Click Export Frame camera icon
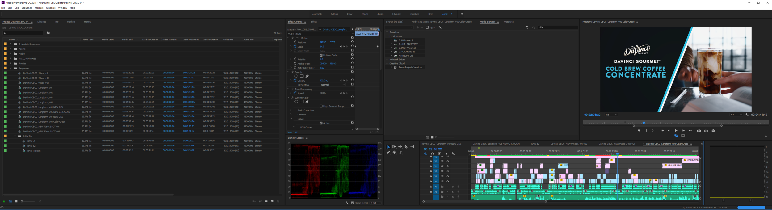Image resolution: width=772 pixels, height=210 pixels. click(x=713, y=131)
